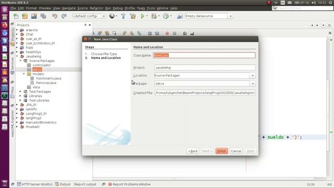Click the Clean and Build icon
334x188 pixels.
[x=133, y=16]
